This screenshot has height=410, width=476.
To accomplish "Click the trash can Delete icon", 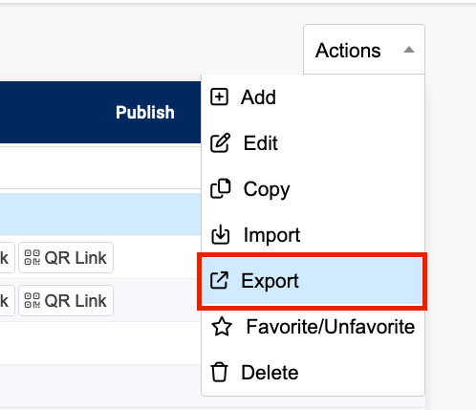I will (x=219, y=372).
